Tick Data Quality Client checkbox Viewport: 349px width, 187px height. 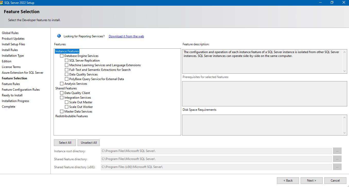click(62, 93)
